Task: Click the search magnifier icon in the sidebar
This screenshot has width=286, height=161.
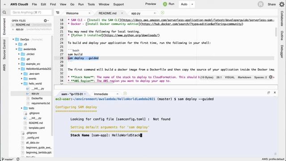Action: (x=4, y=13)
